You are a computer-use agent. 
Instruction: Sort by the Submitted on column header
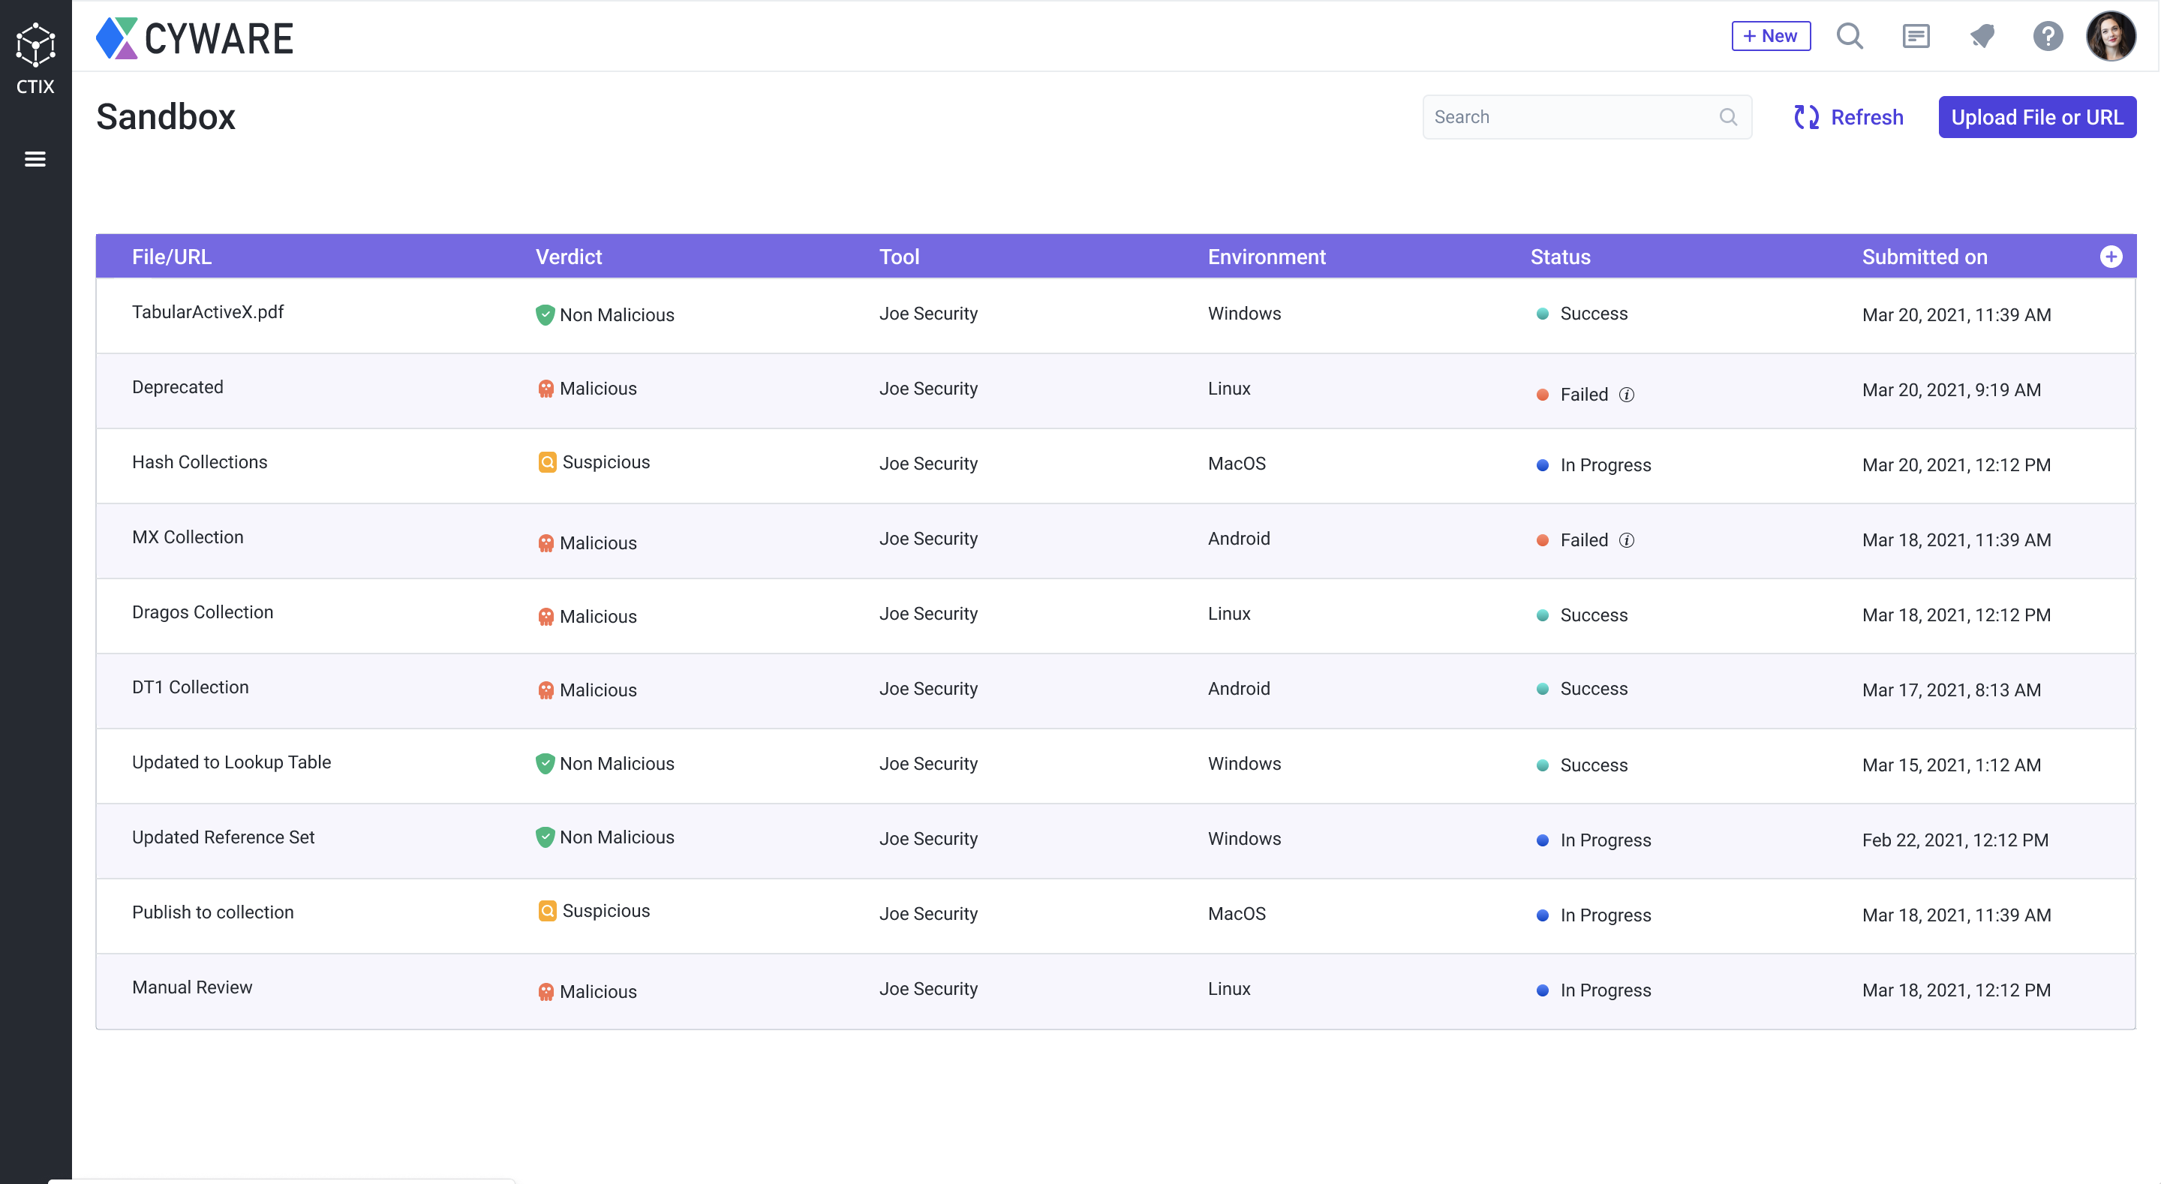[x=1924, y=257]
